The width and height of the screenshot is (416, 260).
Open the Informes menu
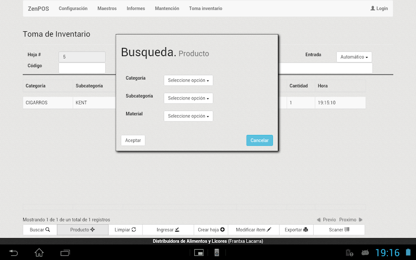click(136, 9)
